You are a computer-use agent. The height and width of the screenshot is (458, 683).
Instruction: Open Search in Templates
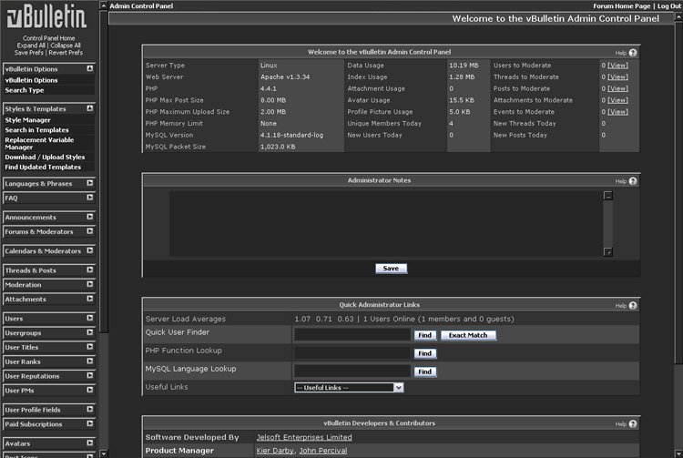click(37, 129)
